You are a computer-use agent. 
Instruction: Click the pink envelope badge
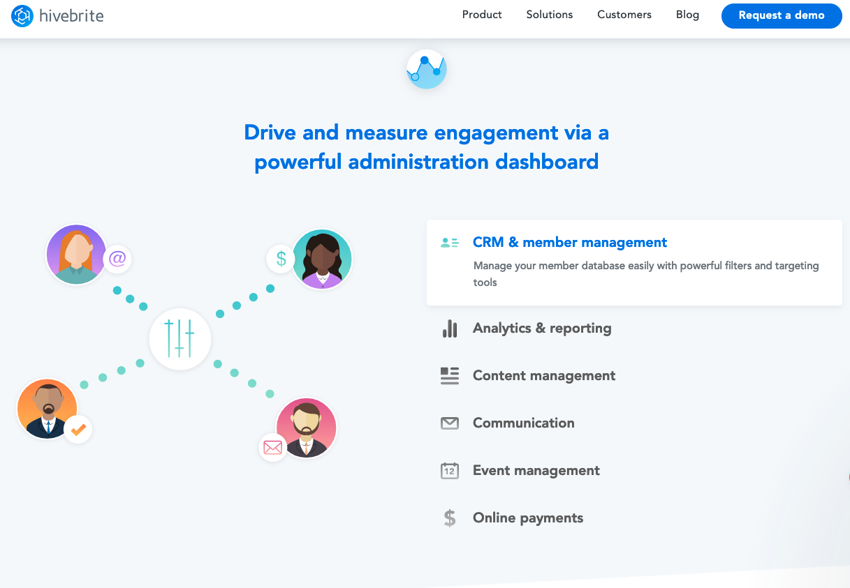point(273,447)
